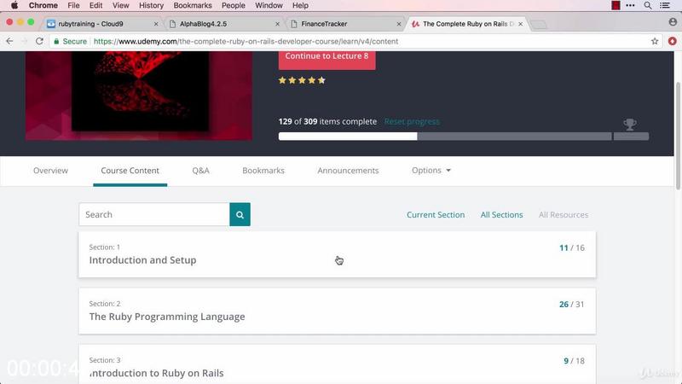Open the Q&A tab

[x=200, y=170]
